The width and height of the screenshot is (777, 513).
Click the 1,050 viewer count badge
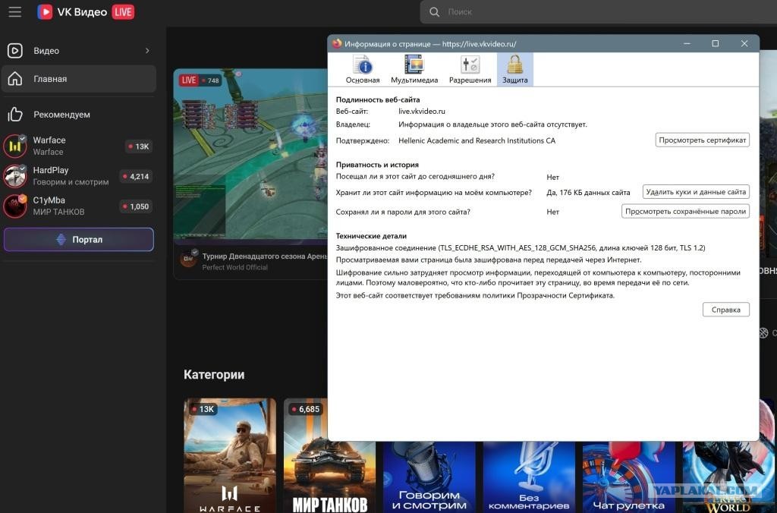[x=136, y=206]
